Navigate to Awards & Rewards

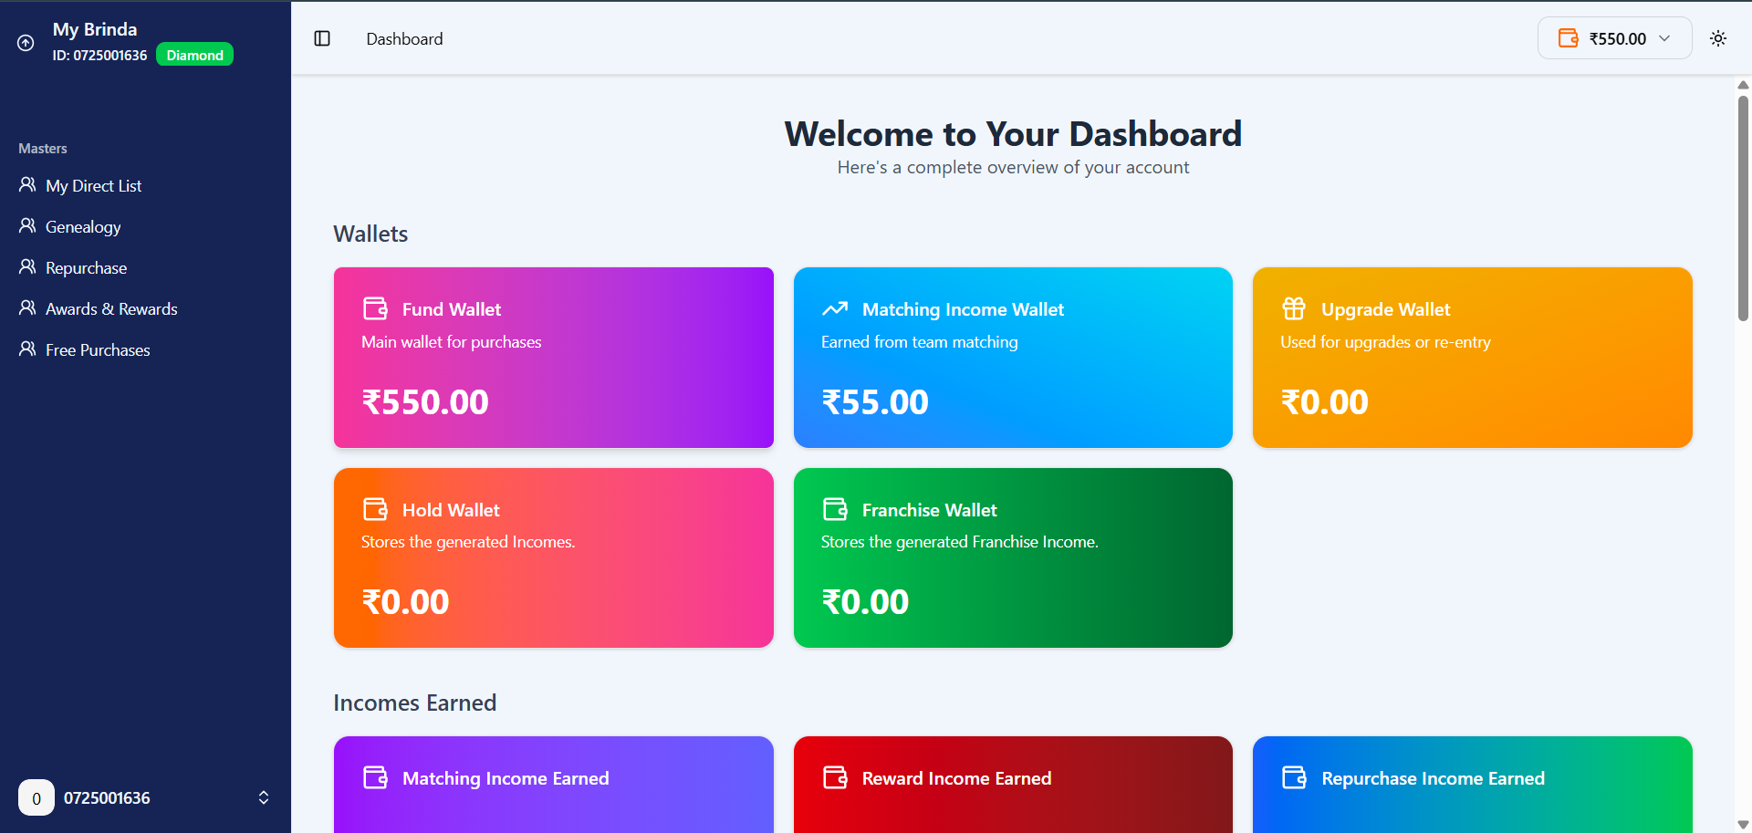[111, 309]
